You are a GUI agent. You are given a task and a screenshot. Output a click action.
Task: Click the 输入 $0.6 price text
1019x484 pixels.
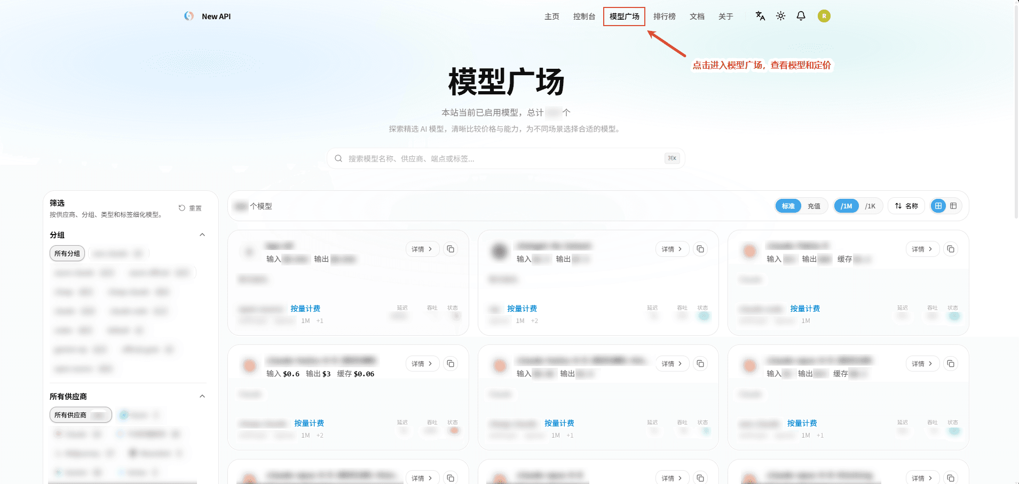tap(283, 374)
